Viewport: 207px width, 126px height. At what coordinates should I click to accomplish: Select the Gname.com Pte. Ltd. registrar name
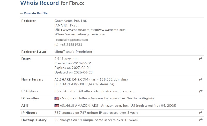pyautogui.click(x=71, y=21)
